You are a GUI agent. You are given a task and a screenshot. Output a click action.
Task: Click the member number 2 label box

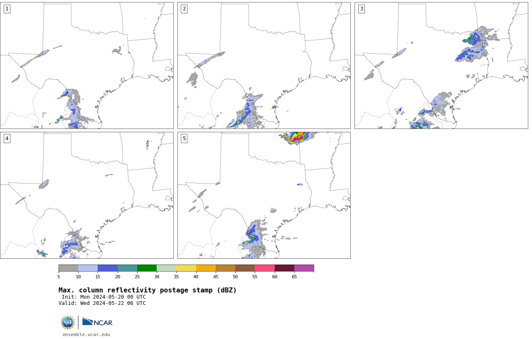(184, 9)
